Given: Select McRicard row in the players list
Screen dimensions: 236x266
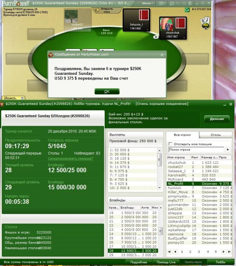Looking at the screenshot, I should point(199,179).
